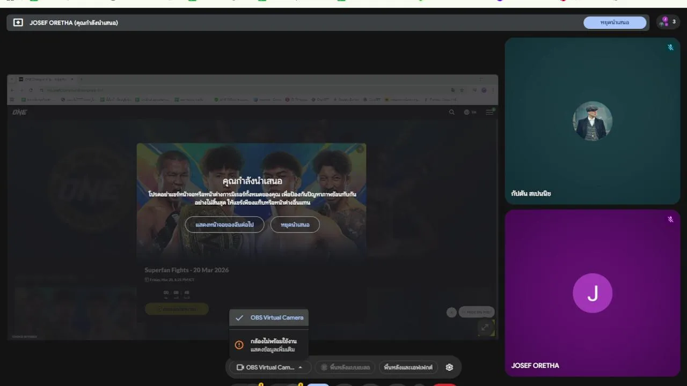Open แสดงข้อมูลเพิ่มเติม camera not ready details
The height and width of the screenshot is (386, 687).
tap(273, 350)
